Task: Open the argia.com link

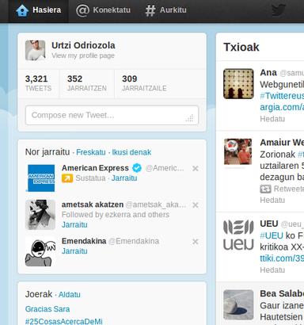Action: tap(282, 107)
